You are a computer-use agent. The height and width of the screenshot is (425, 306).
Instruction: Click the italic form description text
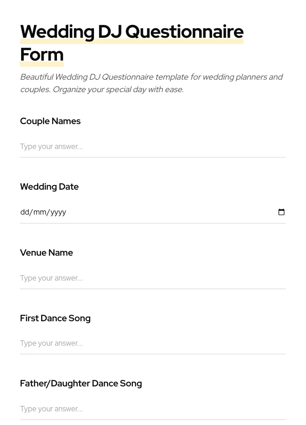coord(151,83)
